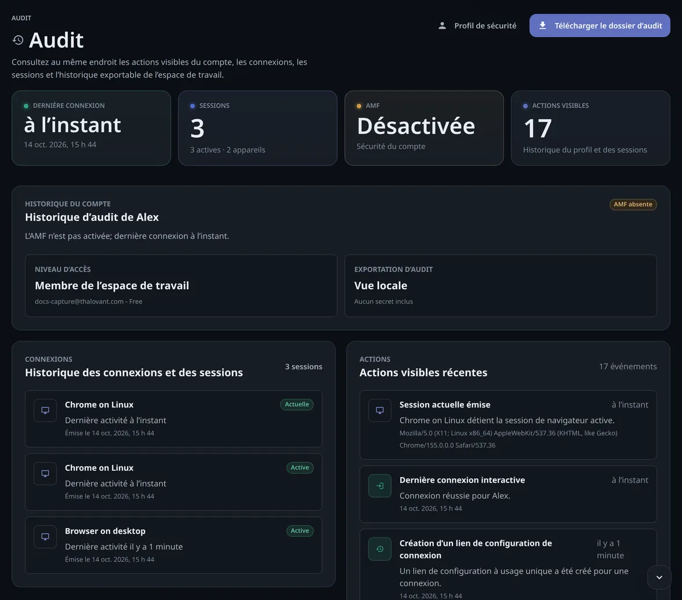
Task: Click Active badge on second Chrome on Linux
Action: click(x=300, y=467)
